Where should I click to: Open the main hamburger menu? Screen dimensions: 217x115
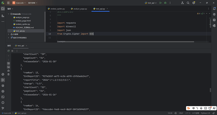(x=8, y=3)
